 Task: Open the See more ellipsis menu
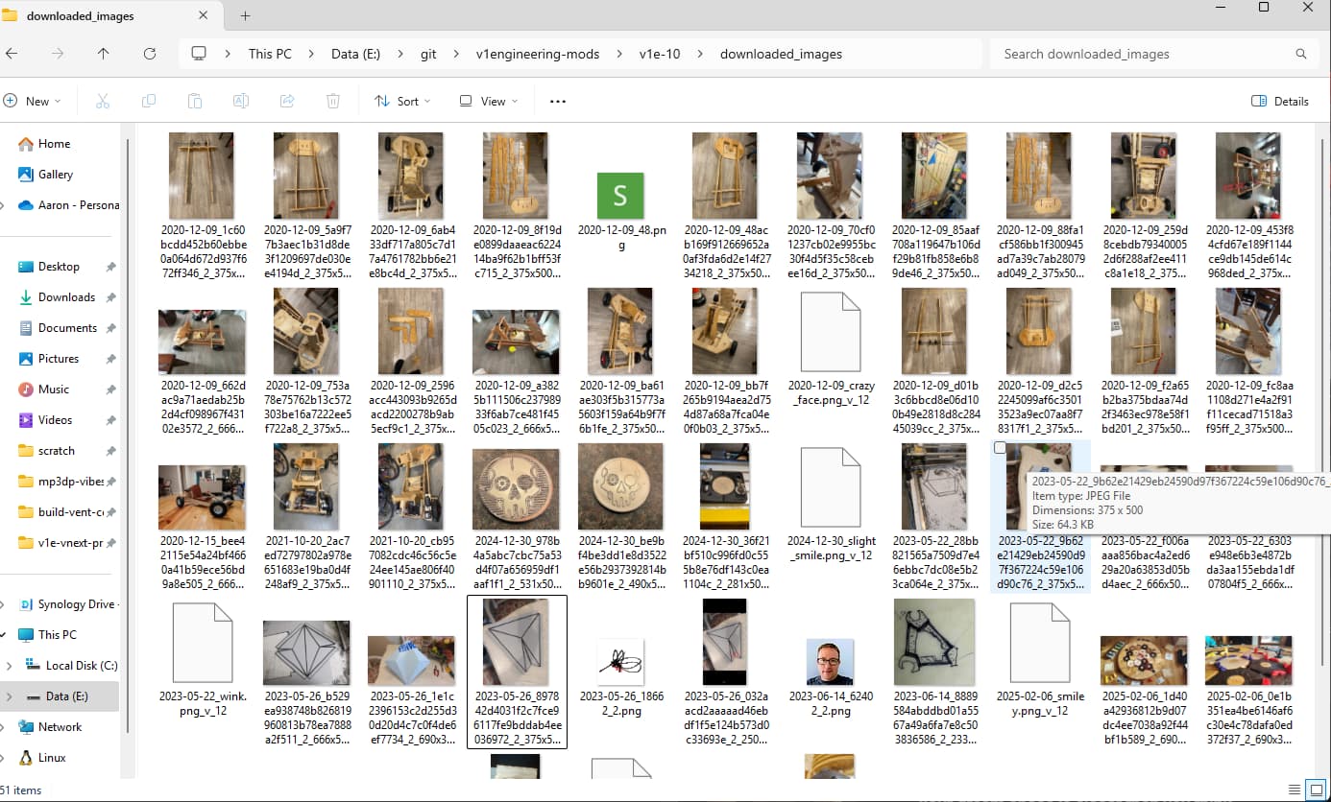tap(558, 101)
